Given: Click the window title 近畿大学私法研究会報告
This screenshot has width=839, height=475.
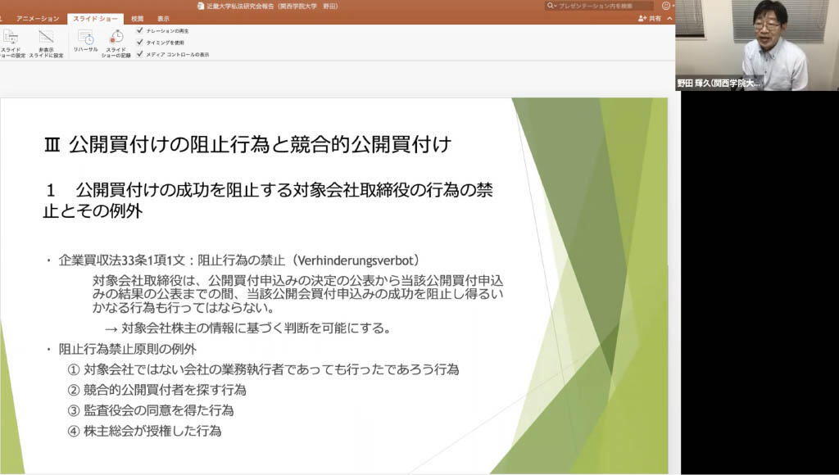Looking at the screenshot, I should point(272,7).
